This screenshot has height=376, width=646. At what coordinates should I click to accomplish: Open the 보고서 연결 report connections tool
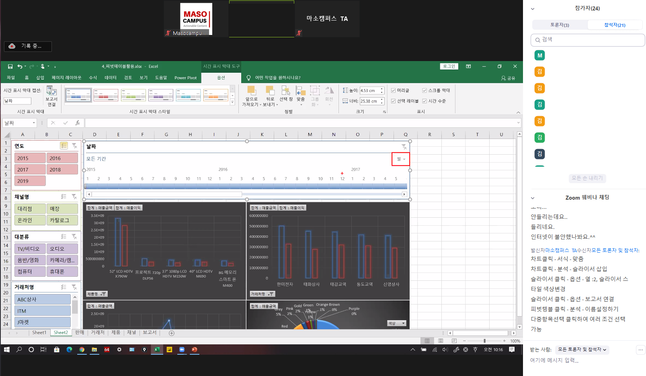[x=51, y=96]
